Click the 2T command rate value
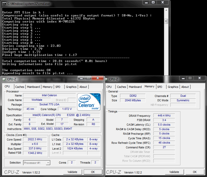Viewport: 207px width, 177px height. click(164, 147)
